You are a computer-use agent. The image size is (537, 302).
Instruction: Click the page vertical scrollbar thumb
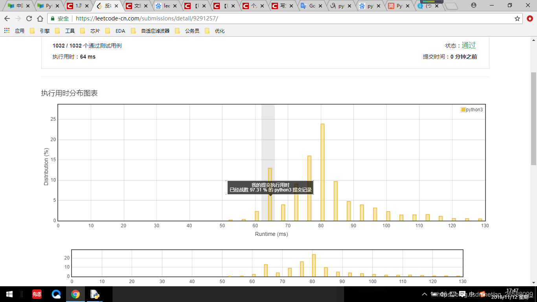coord(533,119)
